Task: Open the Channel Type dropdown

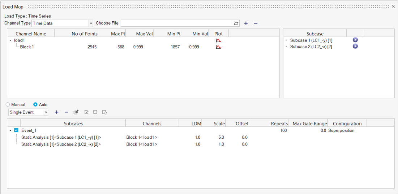Action: tap(91, 23)
